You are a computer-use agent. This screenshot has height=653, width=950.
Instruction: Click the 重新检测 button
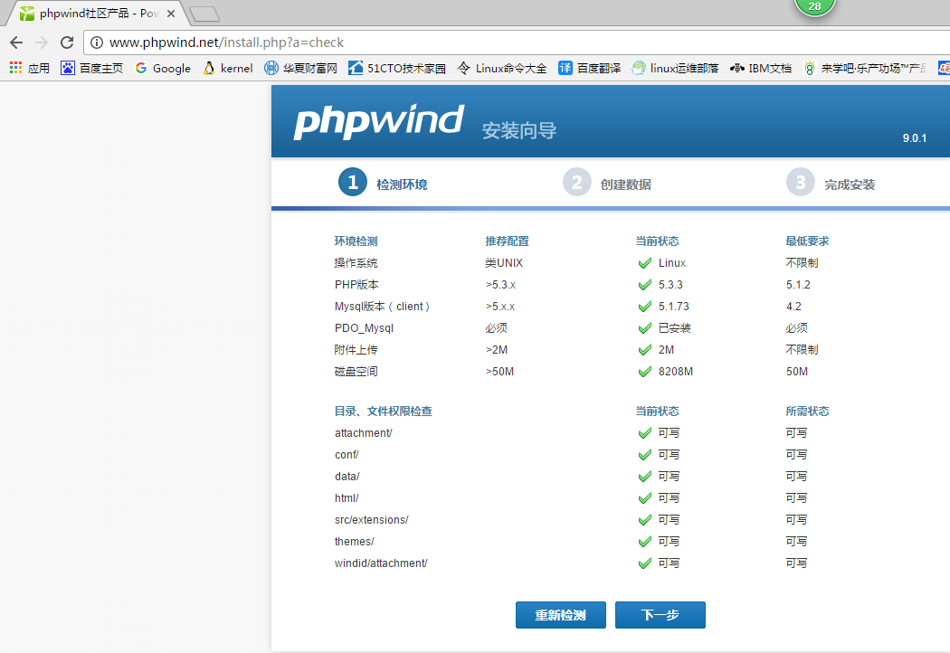pos(560,615)
